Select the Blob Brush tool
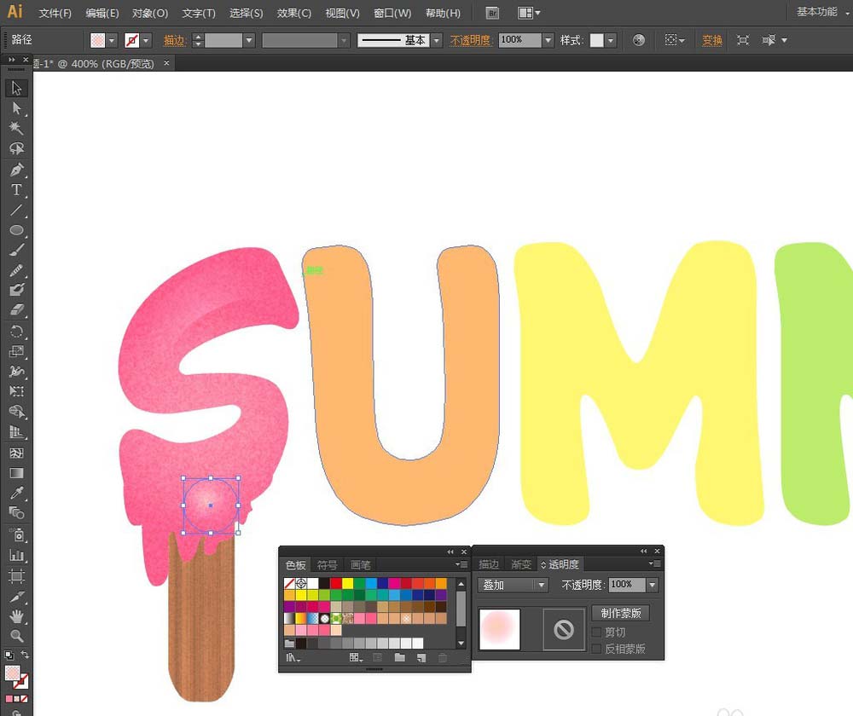 (x=16, y=290)
